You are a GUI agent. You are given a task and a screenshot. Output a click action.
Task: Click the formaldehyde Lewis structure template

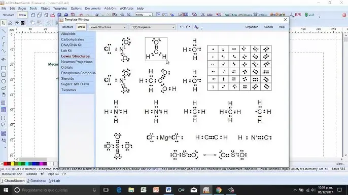click(156, 49)
